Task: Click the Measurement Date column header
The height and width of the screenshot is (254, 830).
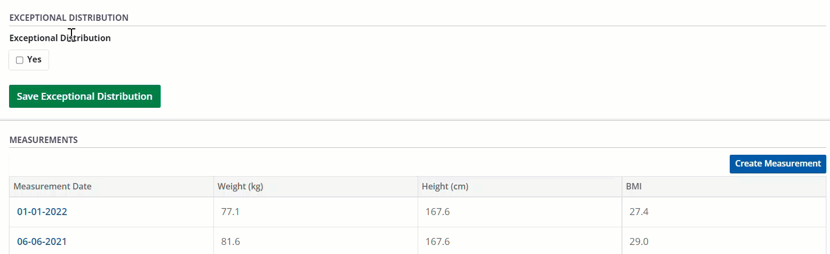Action: point(52,187)
